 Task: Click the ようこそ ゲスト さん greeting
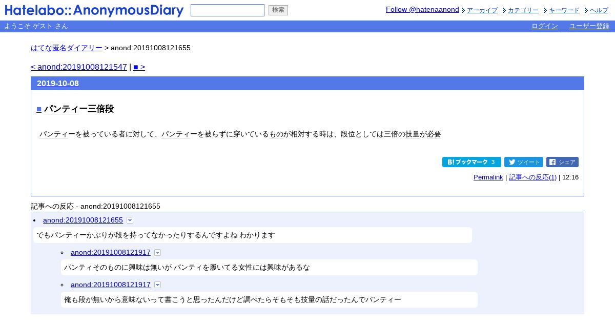click(36, 26)
